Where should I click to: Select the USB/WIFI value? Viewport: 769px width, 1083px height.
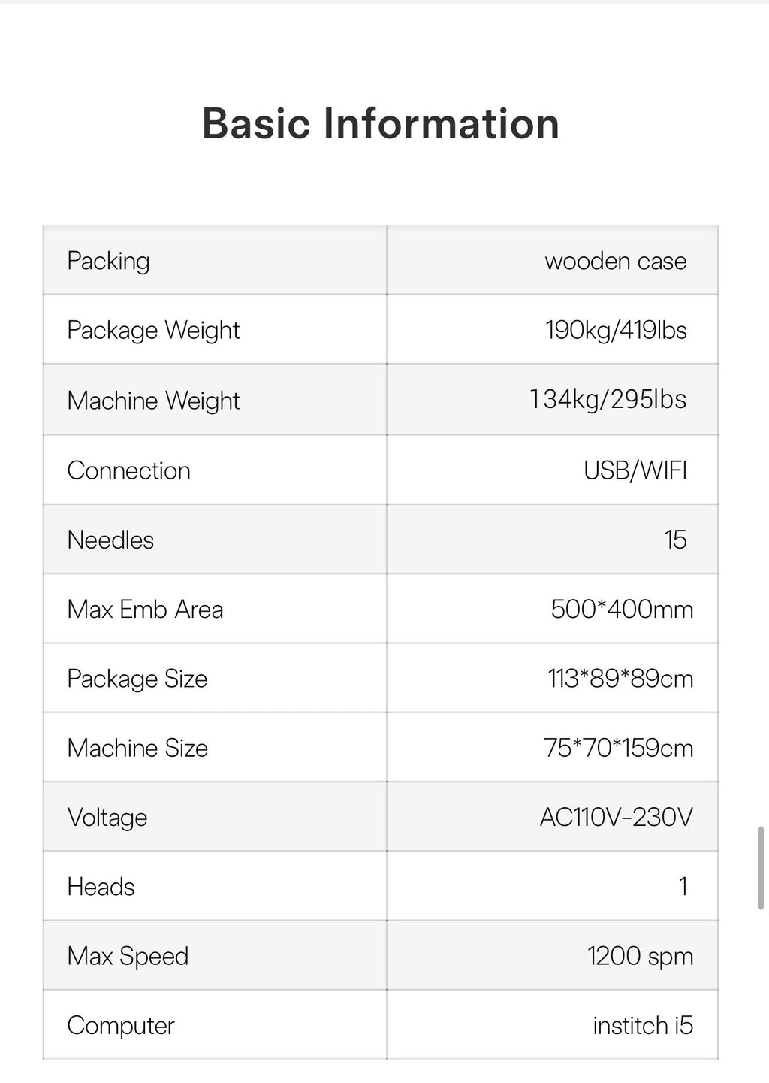(635, 470)
